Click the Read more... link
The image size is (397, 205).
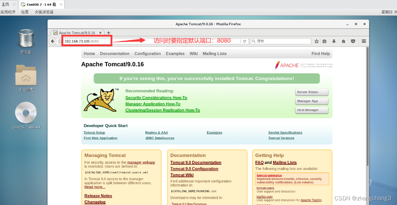click(95, 187)
